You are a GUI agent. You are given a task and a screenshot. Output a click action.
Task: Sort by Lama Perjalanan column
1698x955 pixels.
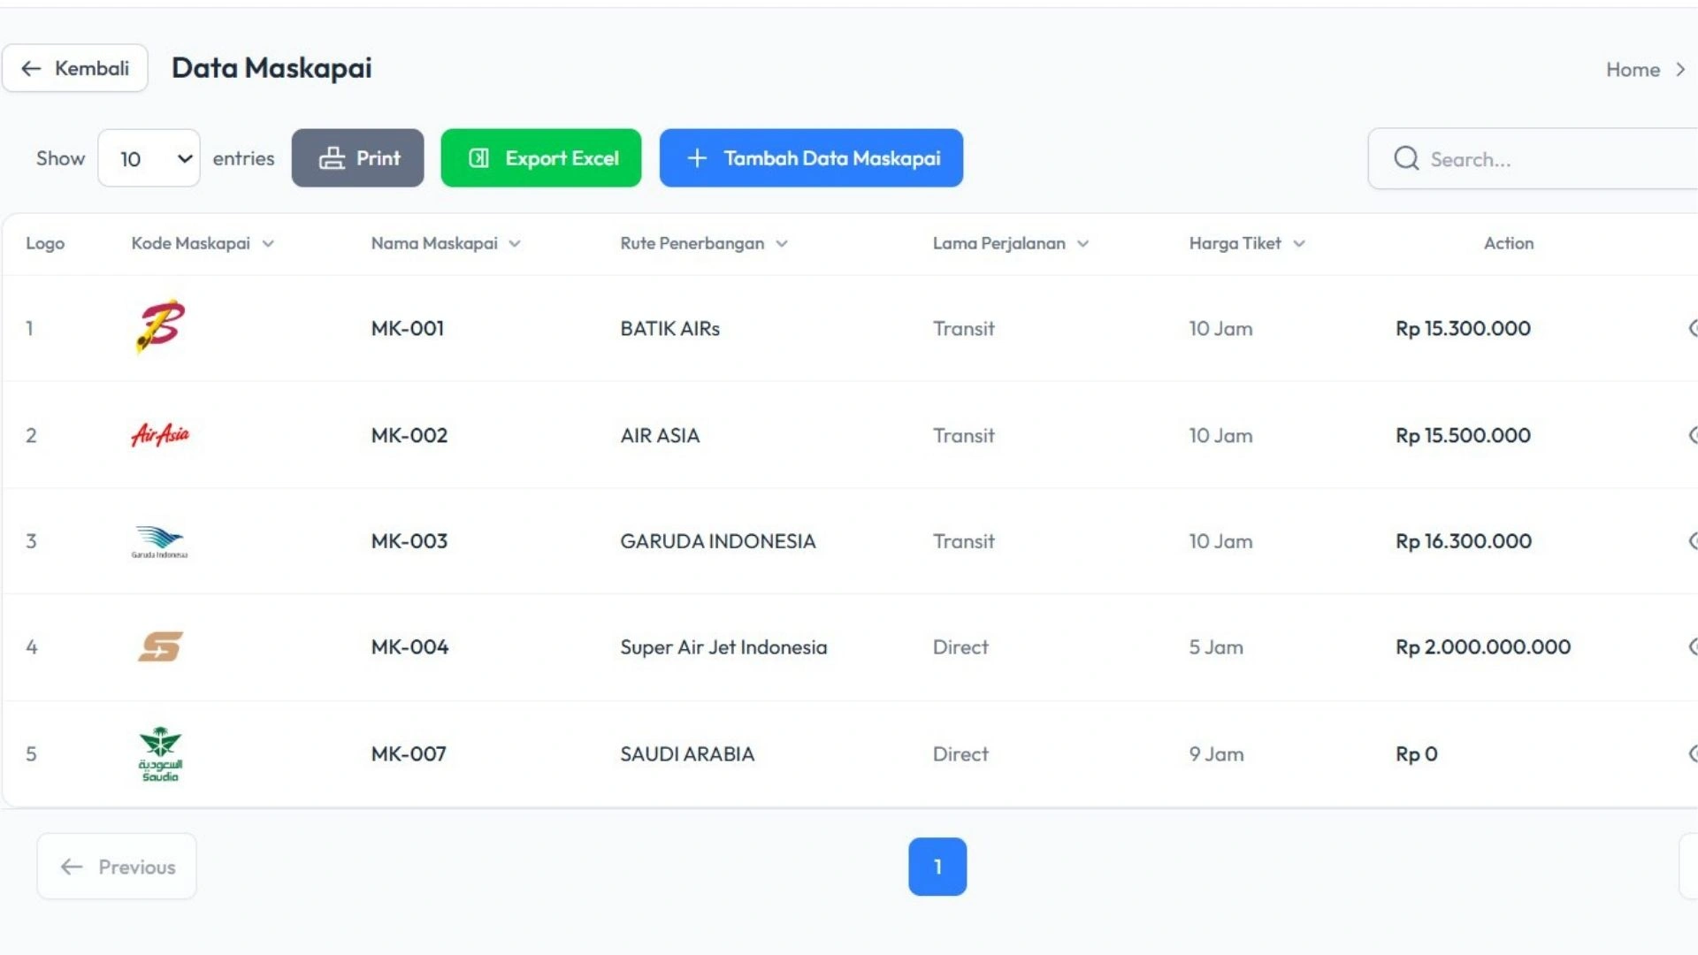(1082, 243)
